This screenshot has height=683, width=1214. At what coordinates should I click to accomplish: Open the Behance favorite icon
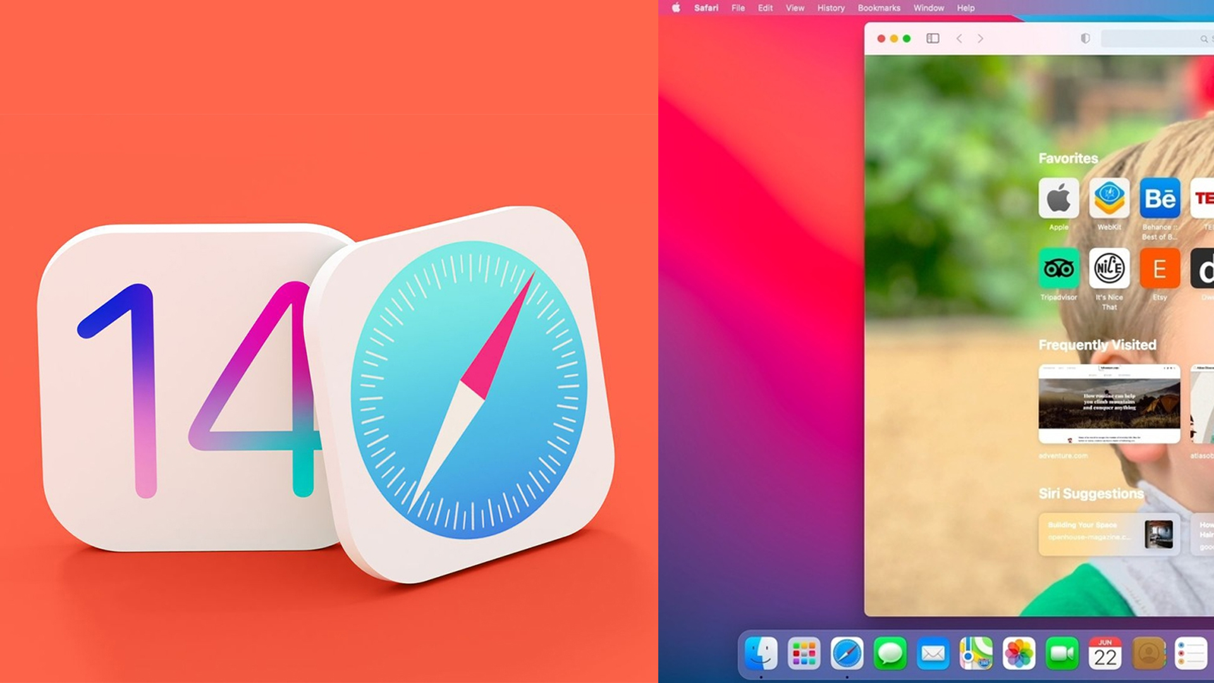tap(1160, 199)
